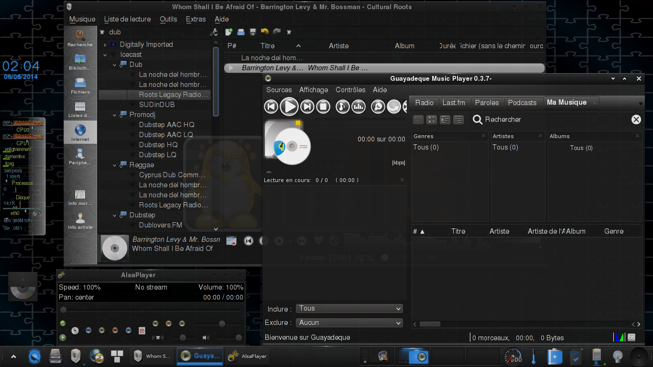
Task: Click the Guayadeque equalizer bars icon
Action: click(359, 107)
